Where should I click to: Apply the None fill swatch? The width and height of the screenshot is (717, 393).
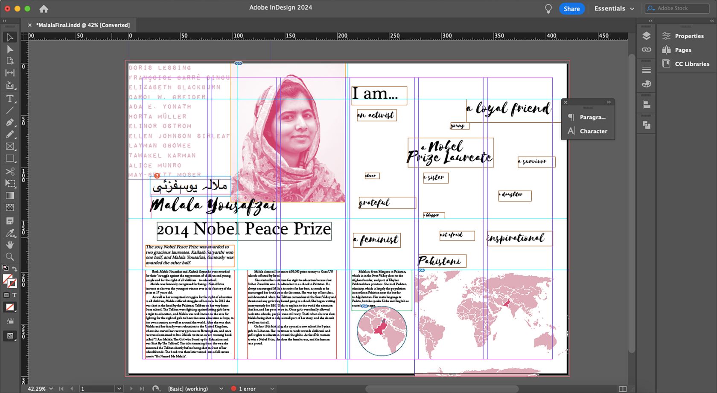10,307
